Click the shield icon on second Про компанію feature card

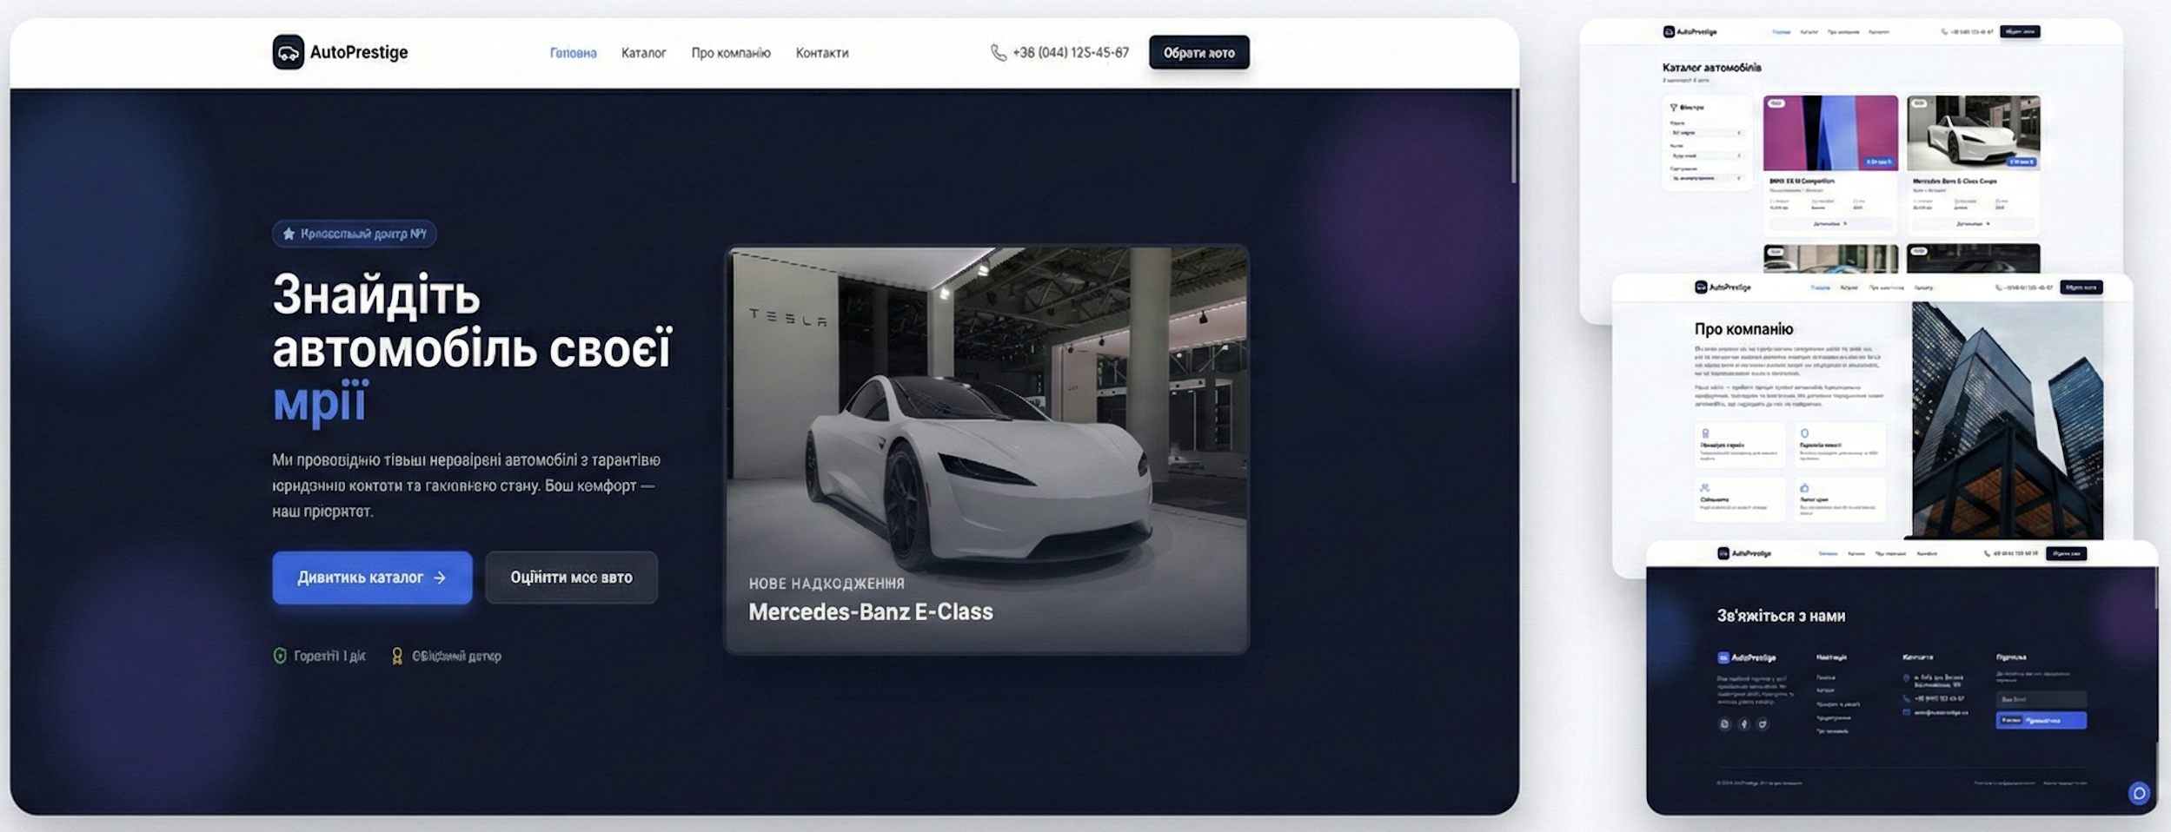click(1804, 433)
